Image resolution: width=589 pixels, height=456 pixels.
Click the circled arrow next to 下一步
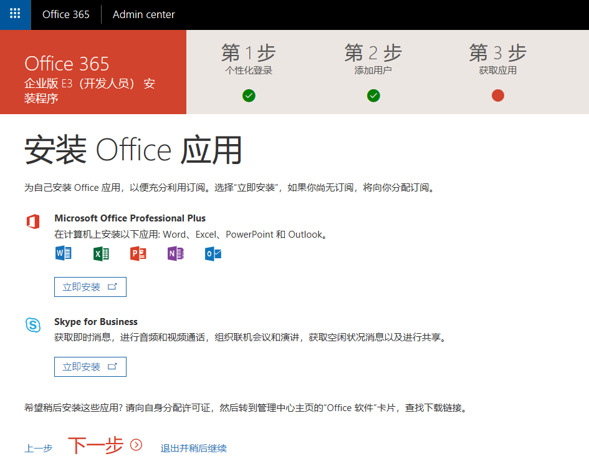[x=136, y=445]
